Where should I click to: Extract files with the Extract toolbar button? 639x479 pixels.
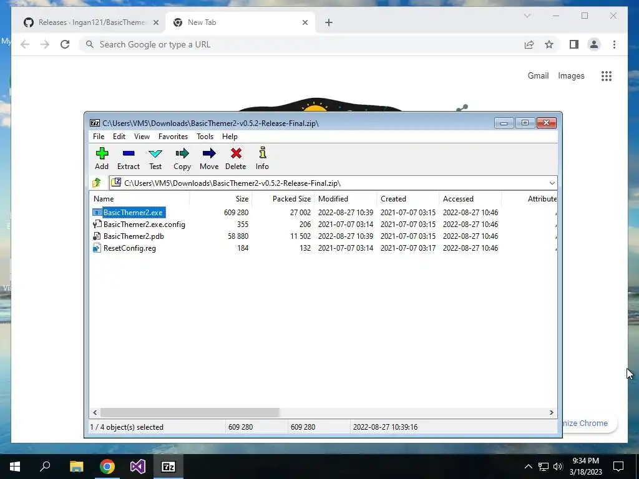[x=129, y=153]
